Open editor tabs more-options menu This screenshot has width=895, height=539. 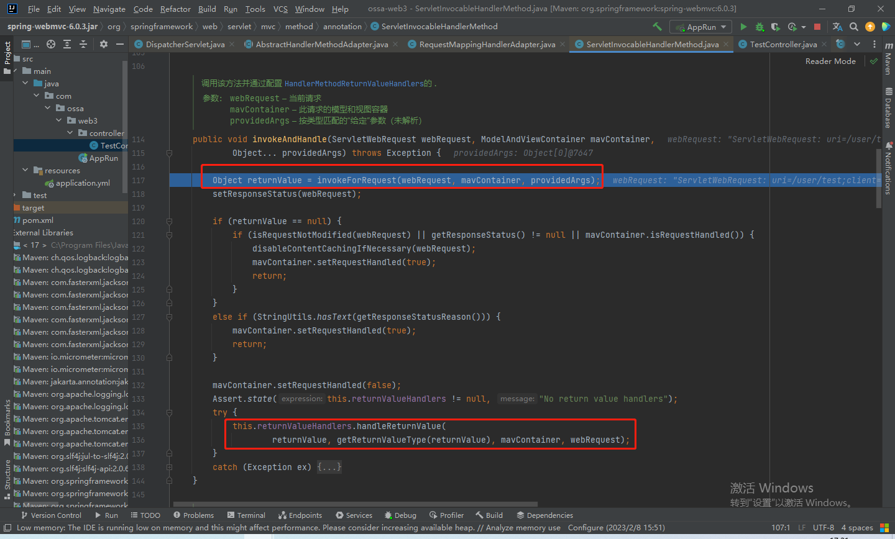click(874, 44)
